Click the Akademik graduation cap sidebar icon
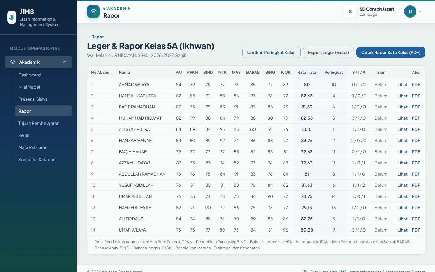 click(x=13, y=62)
